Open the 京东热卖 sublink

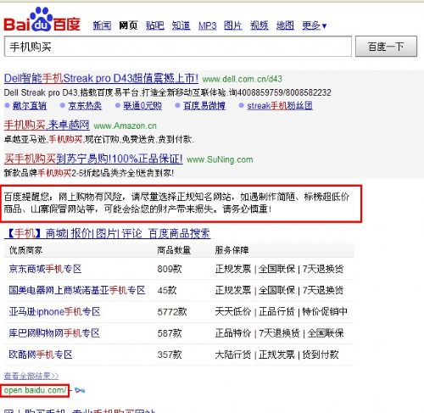(85, 106)
